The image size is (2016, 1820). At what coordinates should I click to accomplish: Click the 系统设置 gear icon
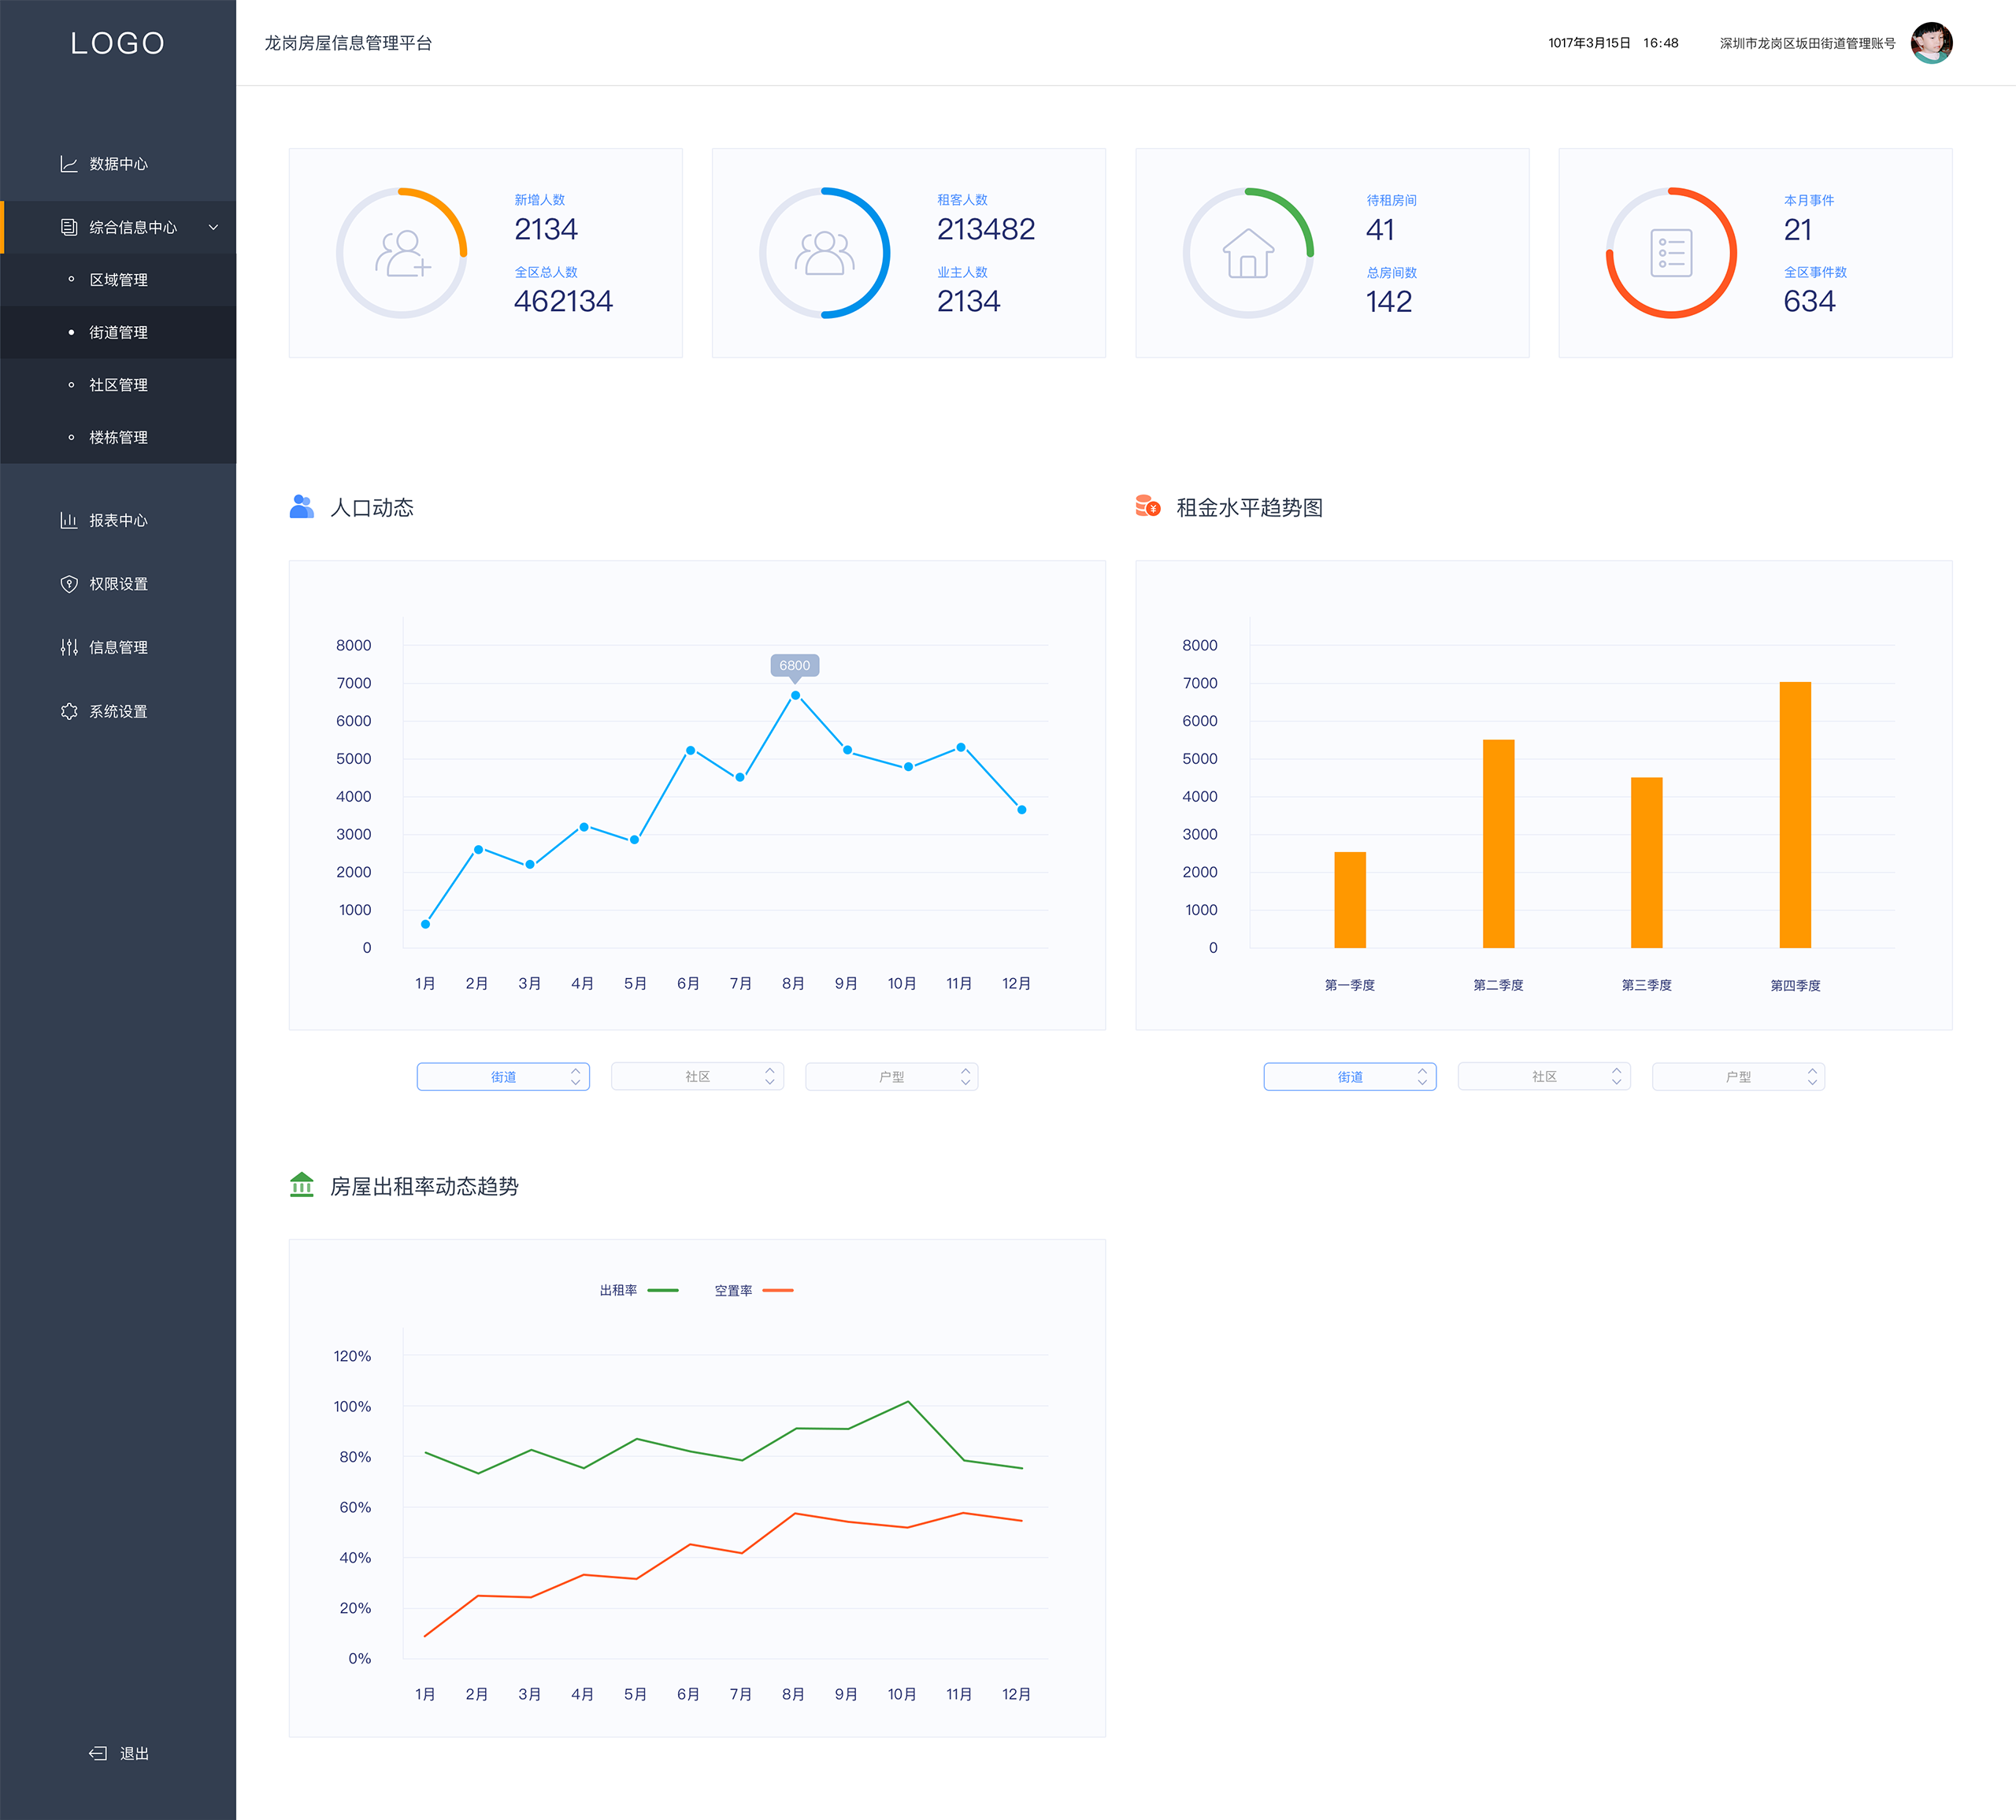(x=69, y=711)
